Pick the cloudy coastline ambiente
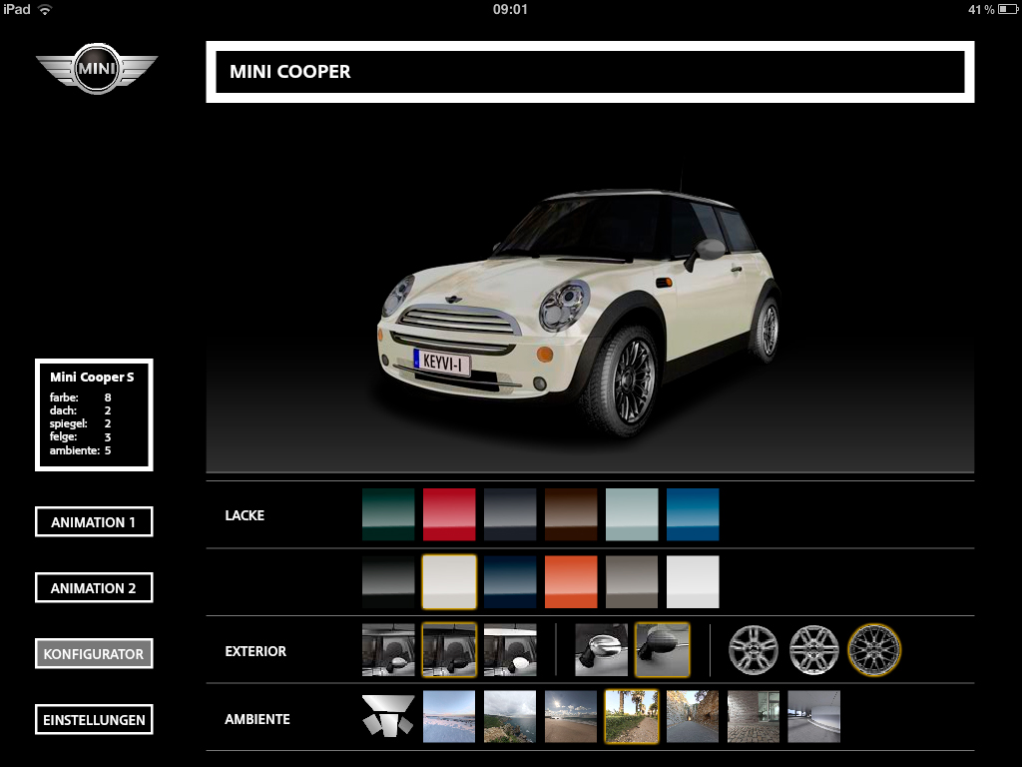The image size is (1022, 767). pyautogui.click(x=510, y=717)
